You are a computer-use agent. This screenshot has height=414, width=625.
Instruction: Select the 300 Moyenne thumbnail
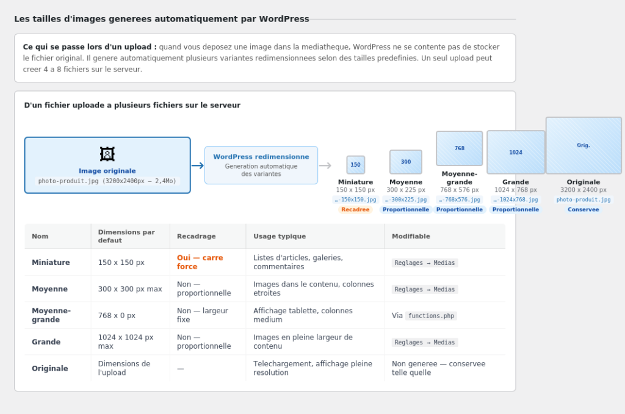point(406,162)
